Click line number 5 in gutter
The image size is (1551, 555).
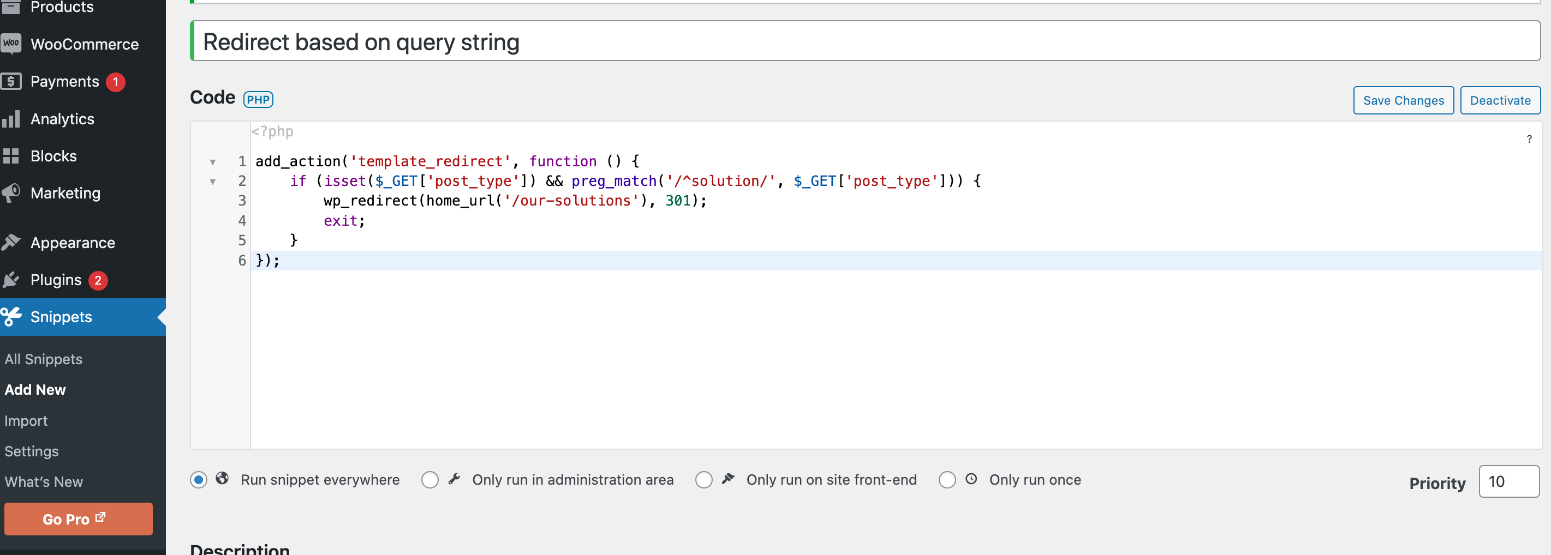(x=242, y=240)
